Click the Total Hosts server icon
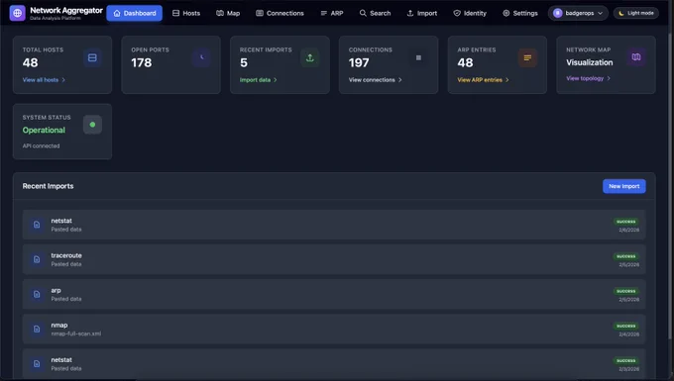 point(92,57)
